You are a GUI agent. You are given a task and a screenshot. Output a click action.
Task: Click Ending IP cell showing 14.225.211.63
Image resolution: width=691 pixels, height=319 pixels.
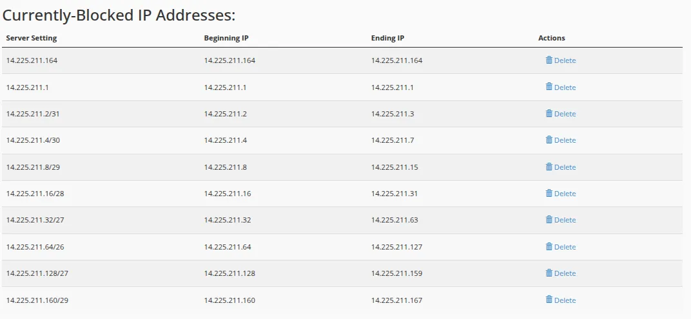394,220
